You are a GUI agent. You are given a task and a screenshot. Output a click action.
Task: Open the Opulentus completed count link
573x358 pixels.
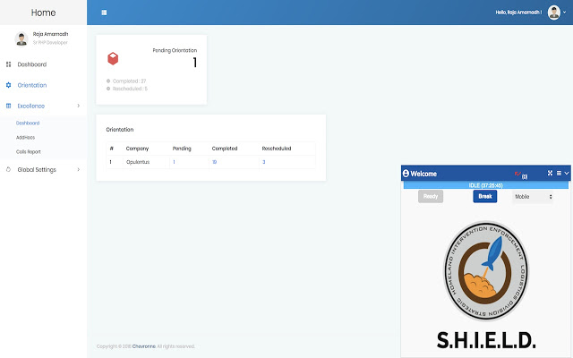(215, 162)
